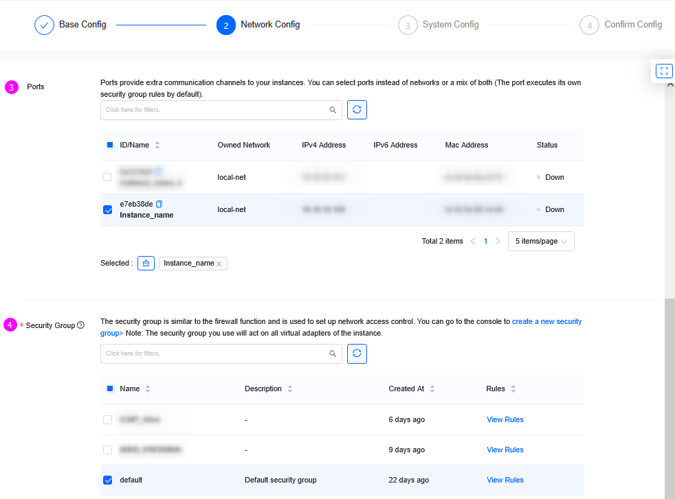Image resolution: width=675 pixels, height=499 pixels.
Task: Sort ports by ID/Name
Action: click(157, 146)
